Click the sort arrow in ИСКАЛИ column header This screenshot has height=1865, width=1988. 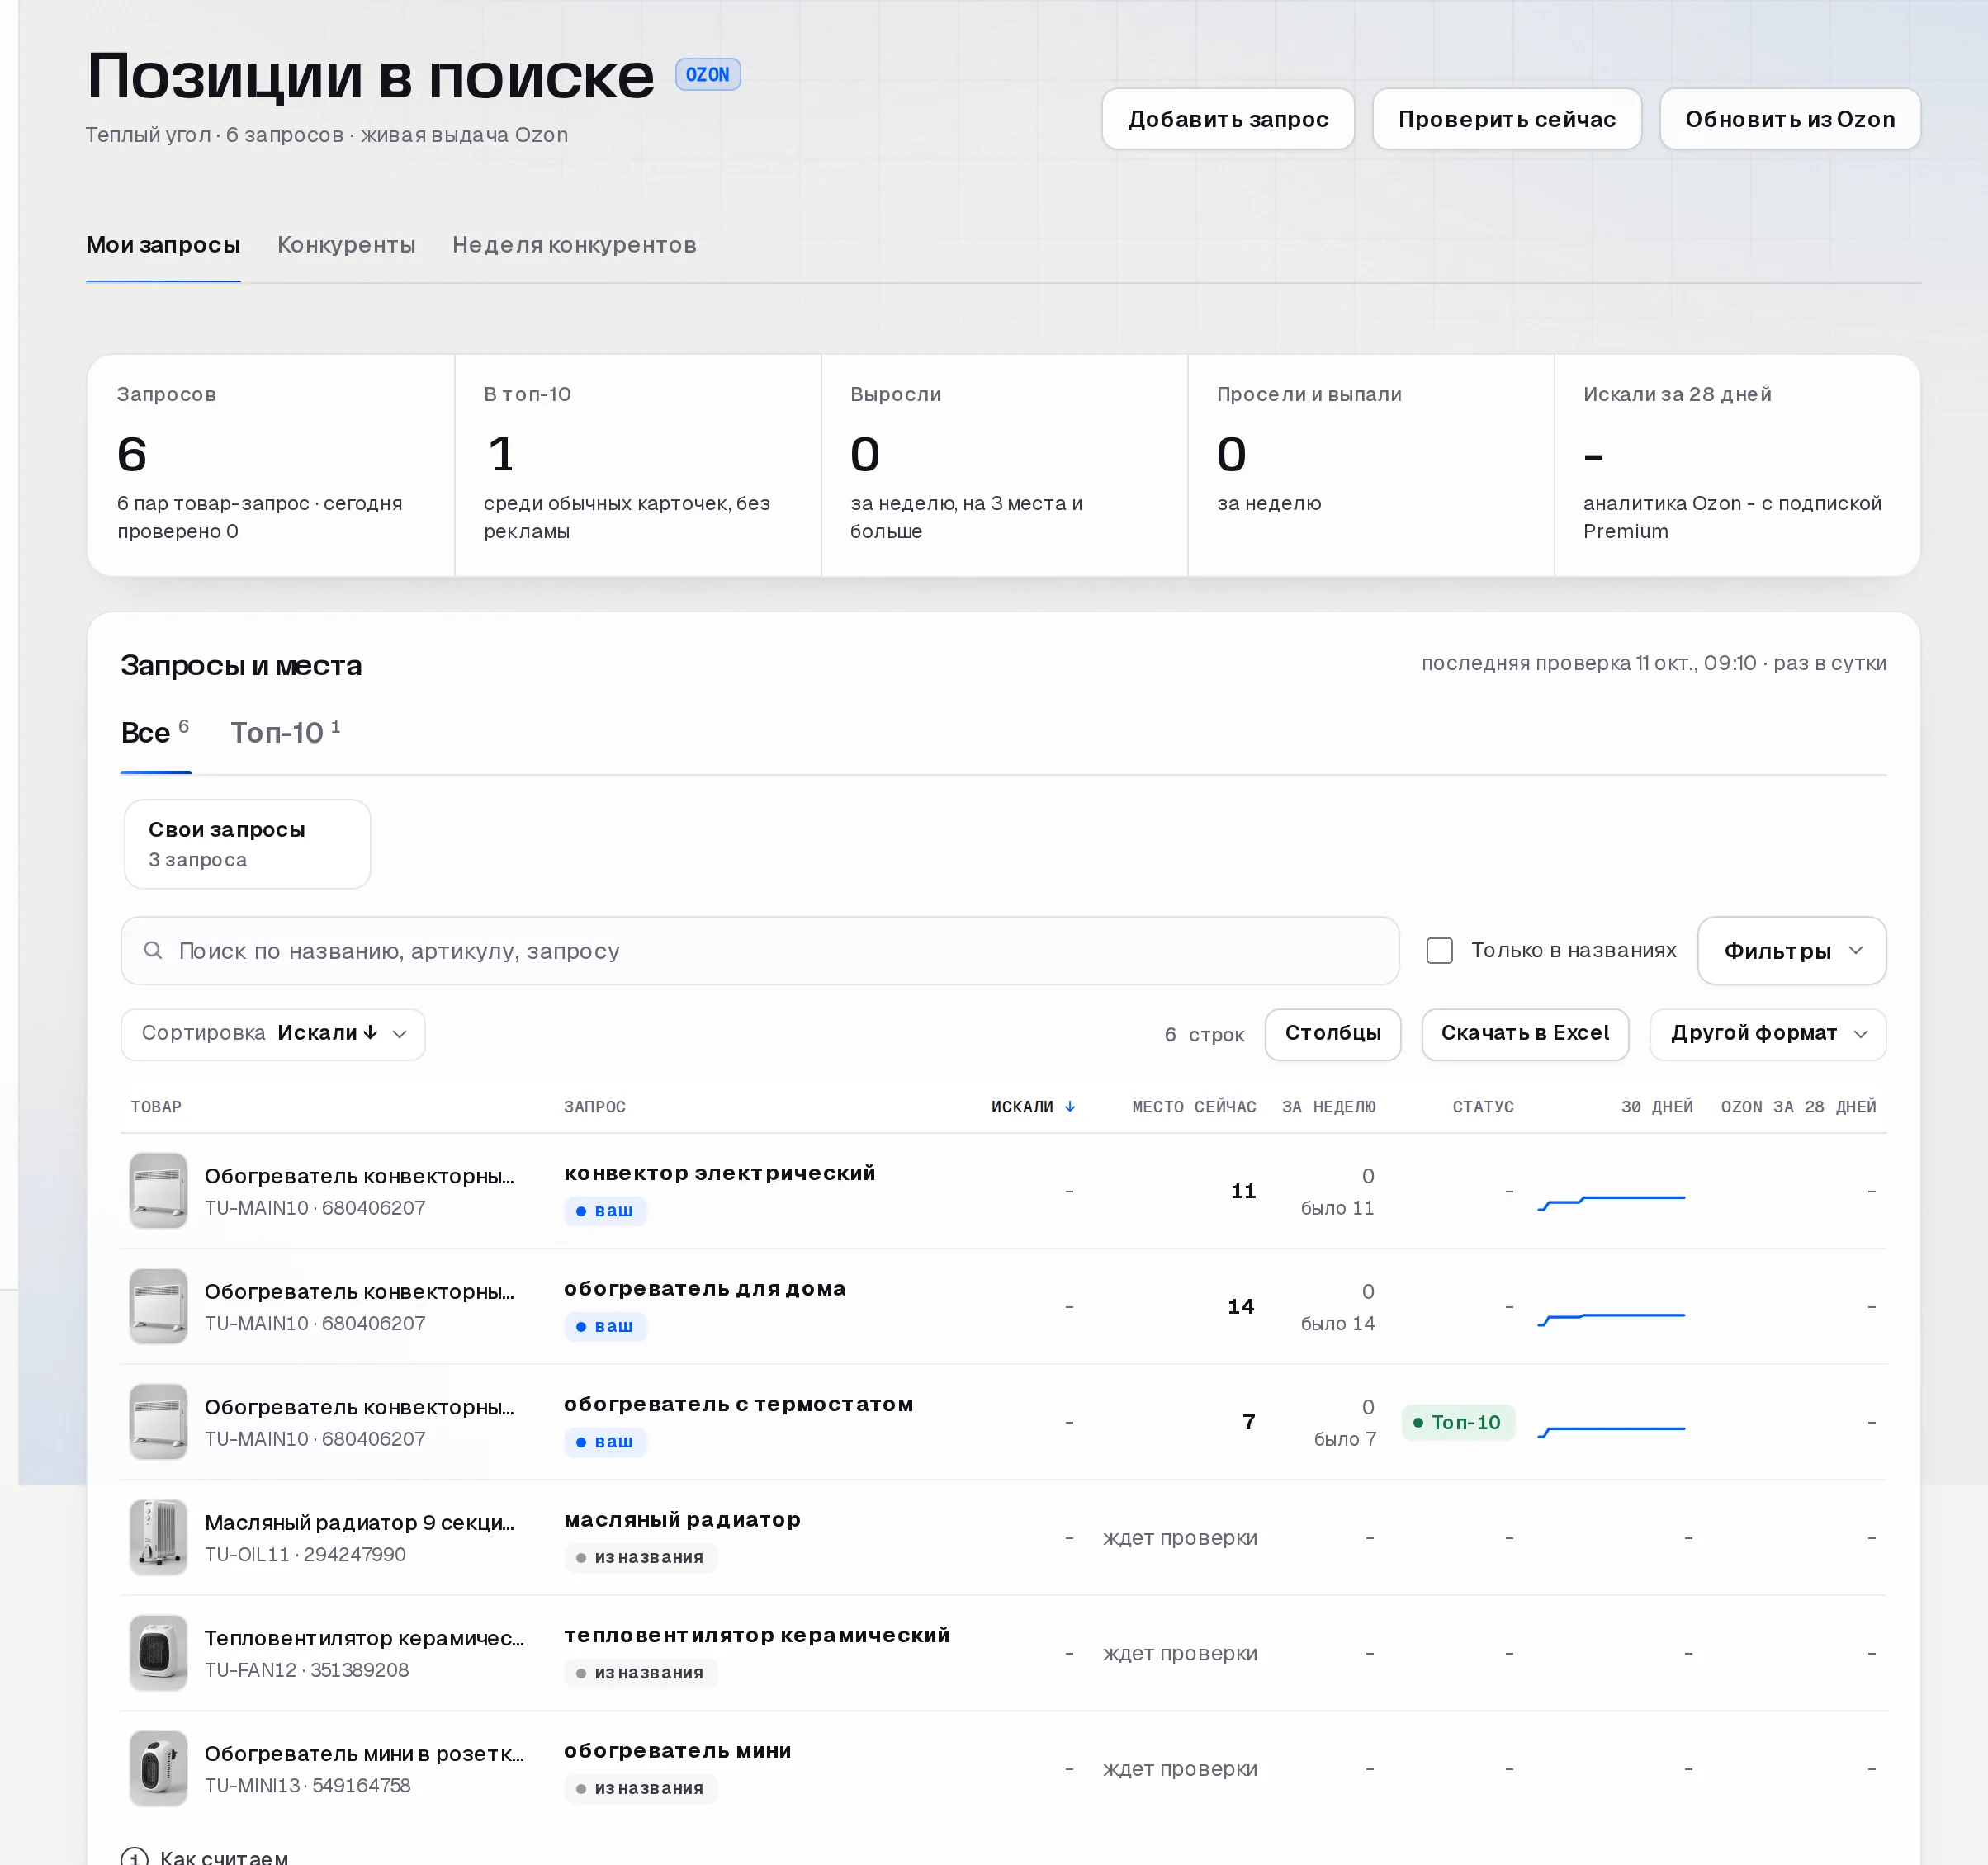(x=1070, y=1107)
